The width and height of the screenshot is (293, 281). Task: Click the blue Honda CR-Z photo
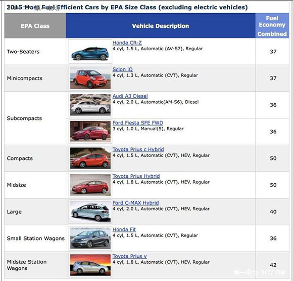click(90, 52)
